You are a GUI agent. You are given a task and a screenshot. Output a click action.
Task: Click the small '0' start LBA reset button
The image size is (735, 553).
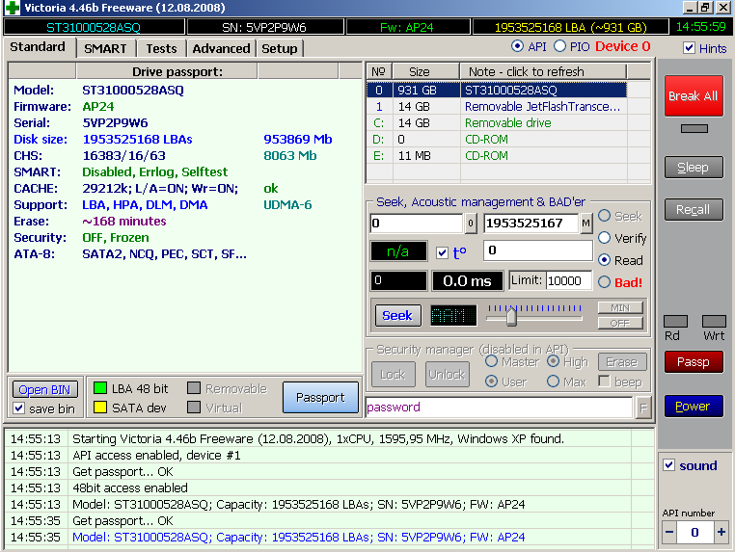471,224
